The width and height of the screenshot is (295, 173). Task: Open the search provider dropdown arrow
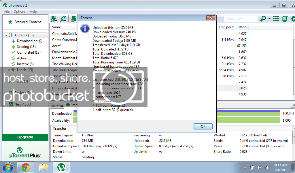click(269, 19)
